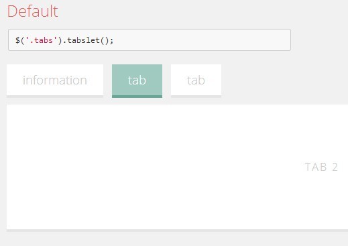Click inside the tabslet code box
348x246 pixels.
(x=150, y=40)
